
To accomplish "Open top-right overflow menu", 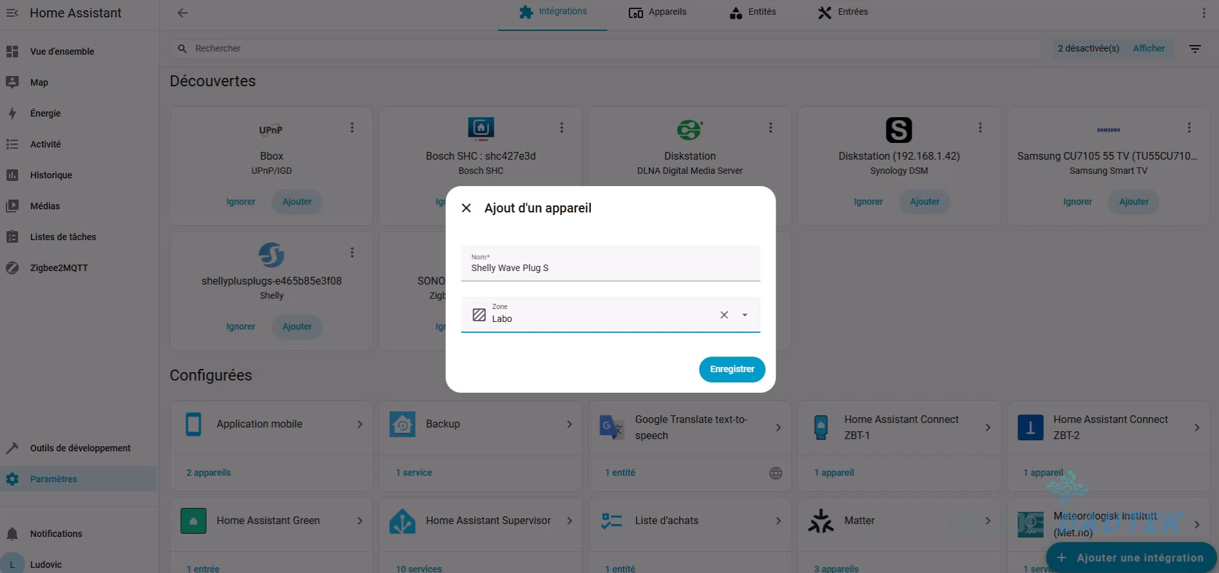I will click(x=1203, y=13).
